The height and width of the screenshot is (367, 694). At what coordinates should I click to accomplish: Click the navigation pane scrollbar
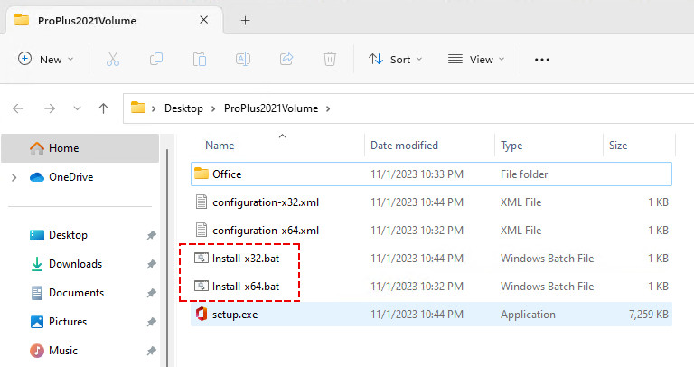[167, 258]
